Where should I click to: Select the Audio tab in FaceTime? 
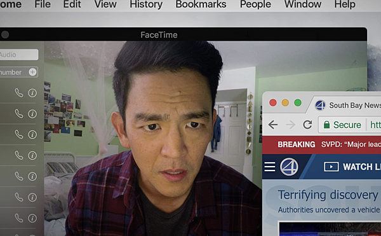[x=19, y=55]
